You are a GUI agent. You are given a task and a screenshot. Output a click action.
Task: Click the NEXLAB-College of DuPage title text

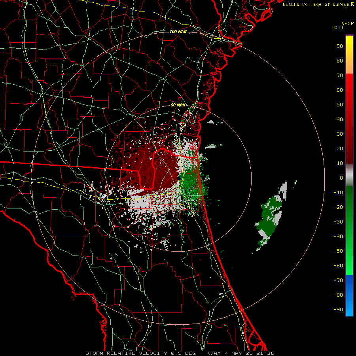click(x=318, y=4)
